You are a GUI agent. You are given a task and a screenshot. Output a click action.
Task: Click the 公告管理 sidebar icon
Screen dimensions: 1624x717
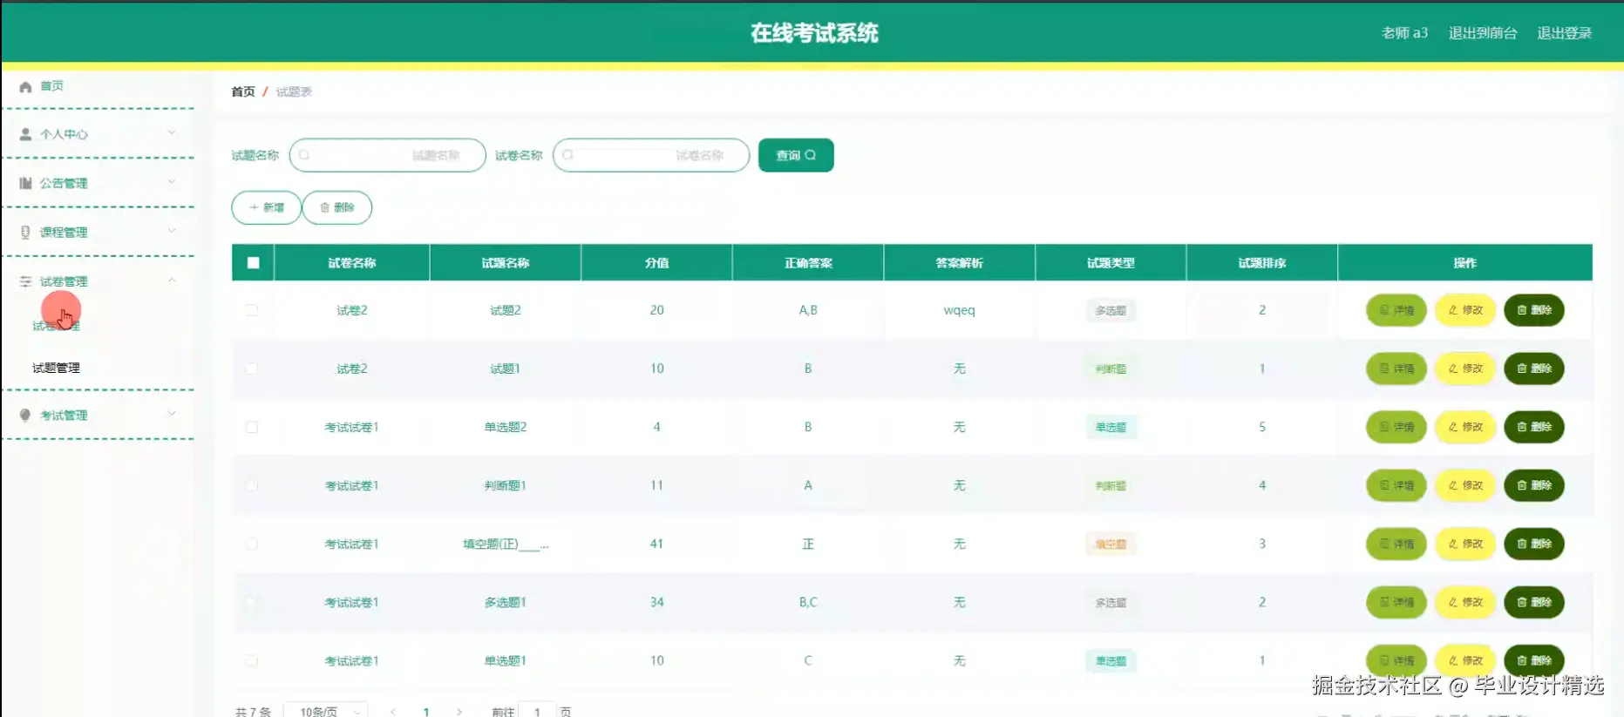point(25,183)
